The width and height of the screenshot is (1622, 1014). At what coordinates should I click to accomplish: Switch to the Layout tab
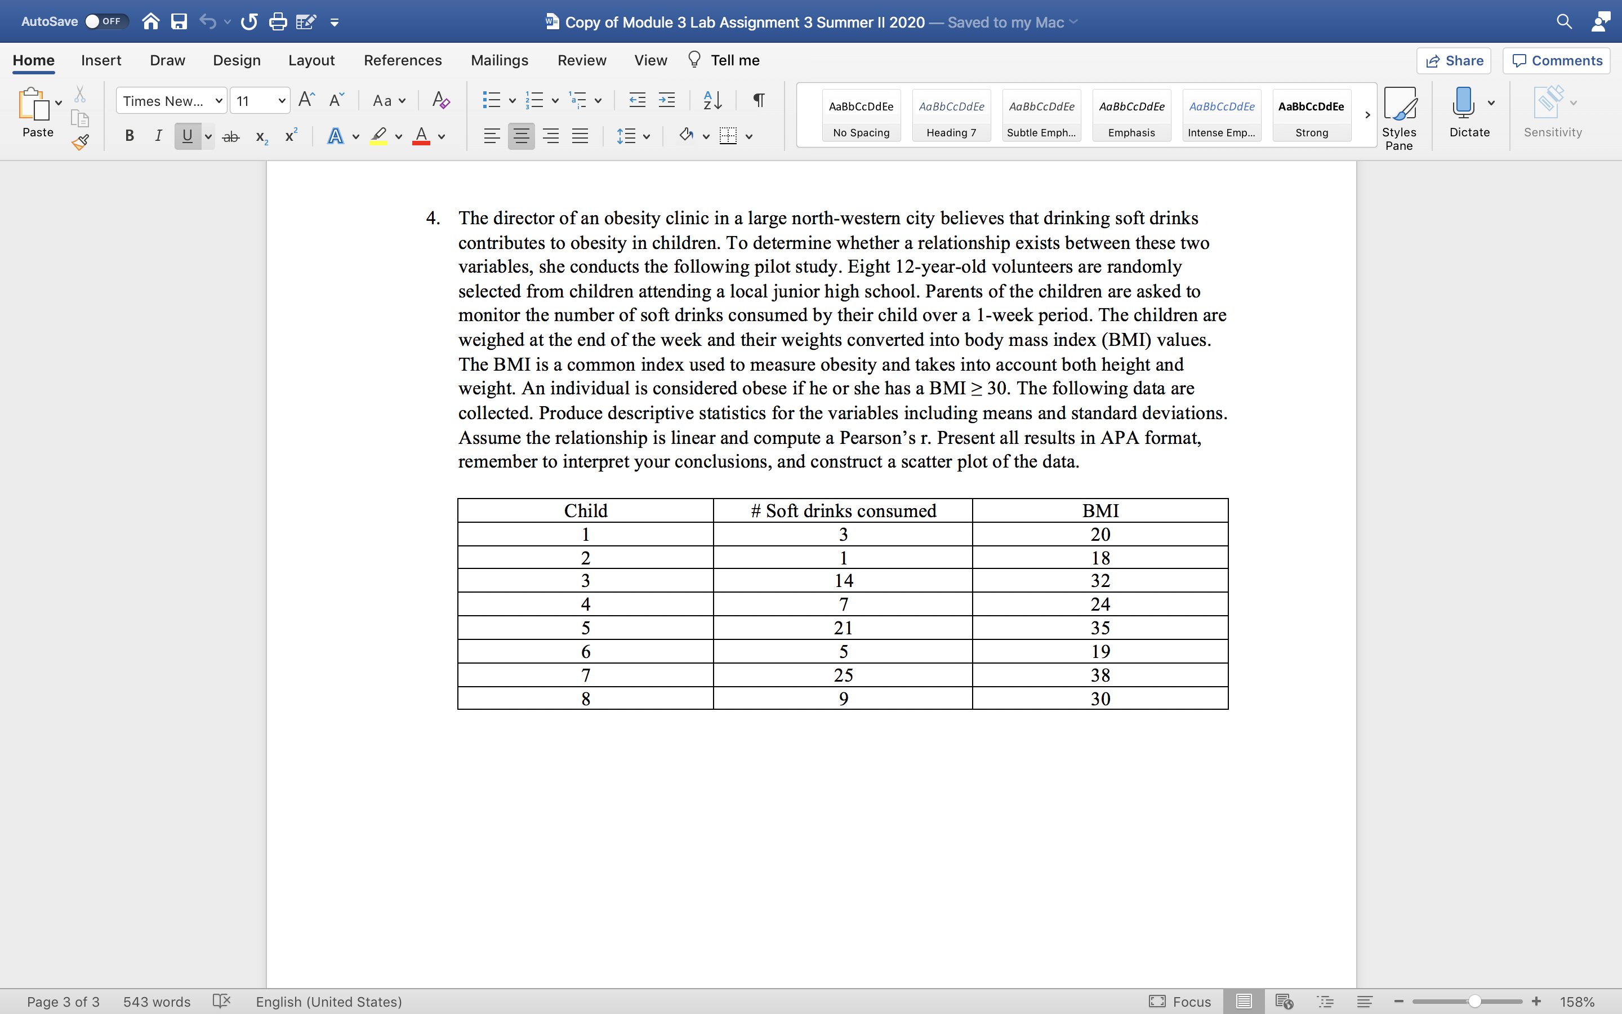point(311,60)
